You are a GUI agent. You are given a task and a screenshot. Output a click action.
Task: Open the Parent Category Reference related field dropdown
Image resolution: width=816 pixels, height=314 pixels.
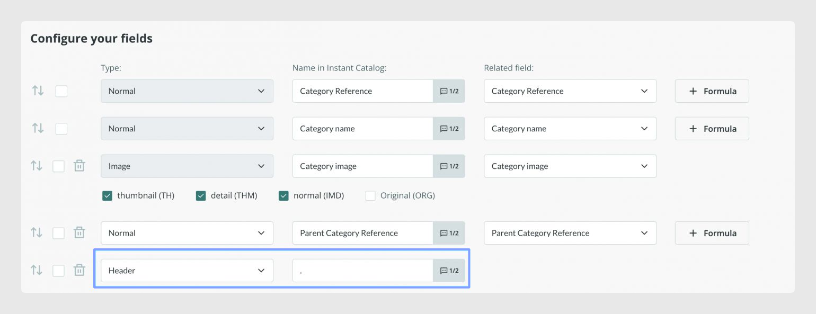coord(570,233)
